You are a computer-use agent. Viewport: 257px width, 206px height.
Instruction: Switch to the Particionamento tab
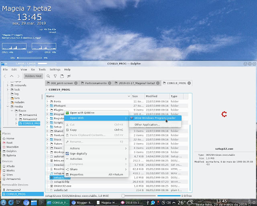[96, 83]
